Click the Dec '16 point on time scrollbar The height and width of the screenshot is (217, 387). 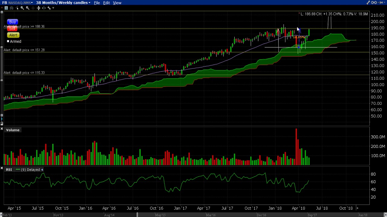(261, 215)
